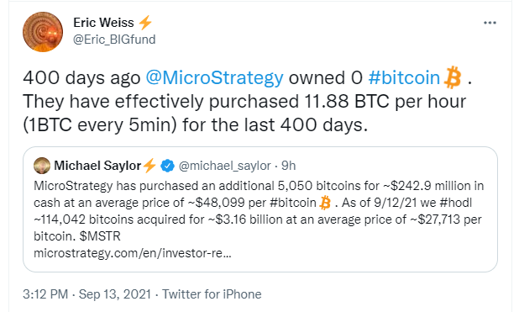The image size is (519, 312).
Task: Open Michael Saylor's small avatar
Action: point(42,166)
